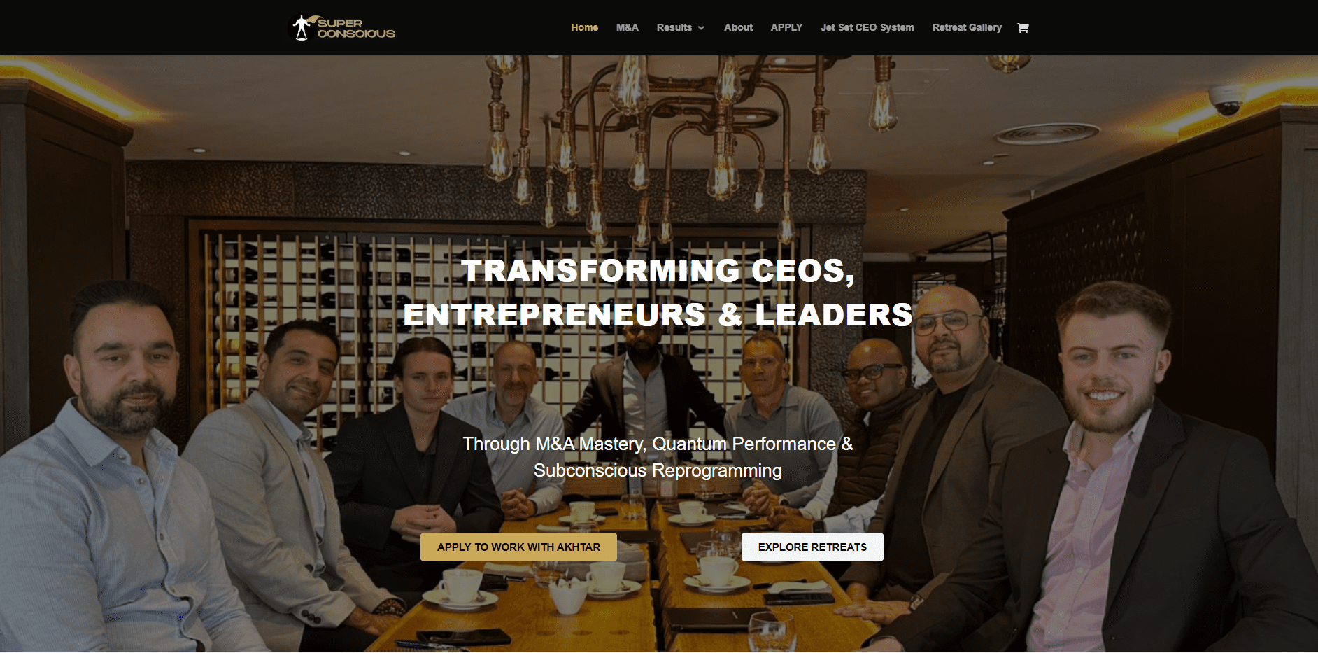The width and height of the screenshot is (1318, 653).
Task: Navigate to the About page
Action: click(738, 27)
